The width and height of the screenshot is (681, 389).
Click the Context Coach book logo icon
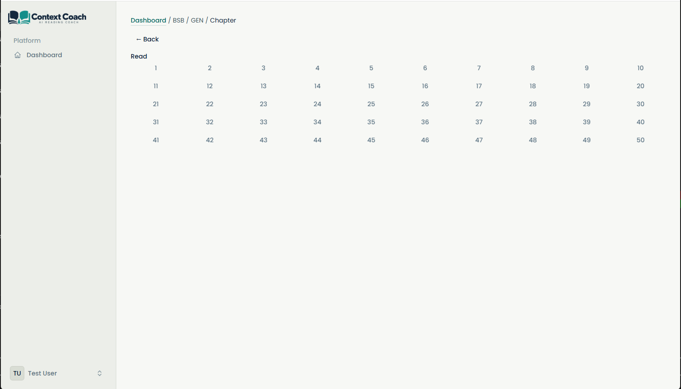pos(19,18)
